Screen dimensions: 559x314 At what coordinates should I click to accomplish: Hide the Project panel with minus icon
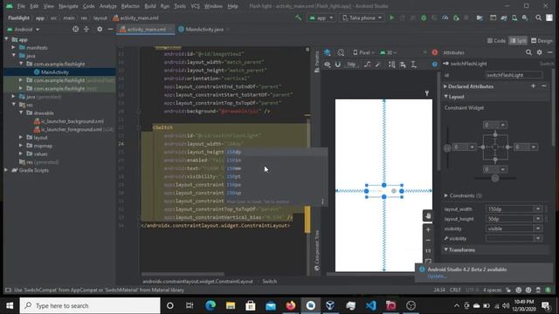[x=110, y=29]
